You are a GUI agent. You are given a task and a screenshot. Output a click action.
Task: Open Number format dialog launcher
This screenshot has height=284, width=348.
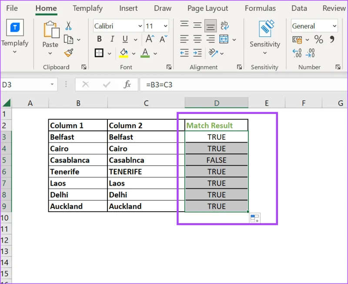point(338,67)
